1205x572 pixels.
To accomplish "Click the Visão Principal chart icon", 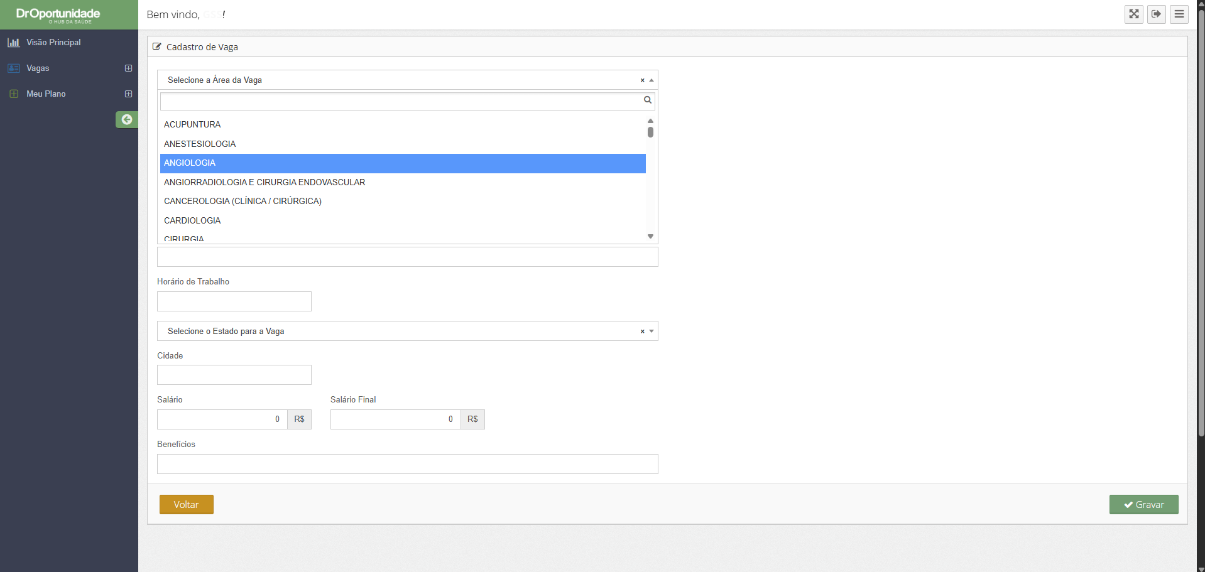I will click(x=13, y=43).
